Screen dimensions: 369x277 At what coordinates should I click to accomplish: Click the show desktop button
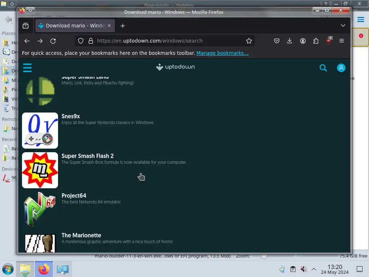[x=360, y=269]
